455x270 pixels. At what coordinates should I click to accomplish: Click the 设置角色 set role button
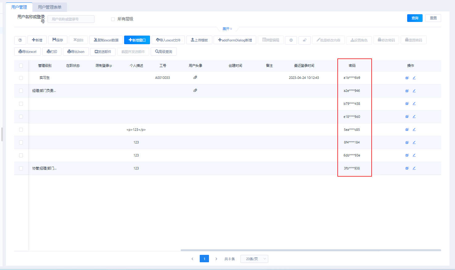coord(359,40)
